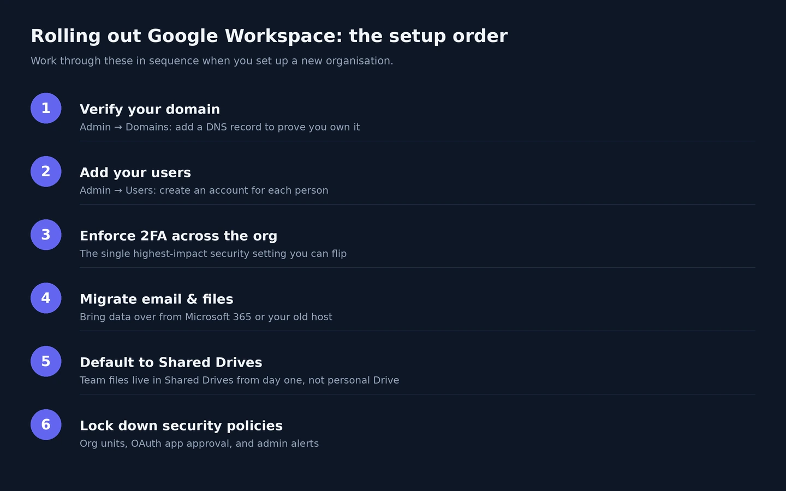Image resolution: width=786 pixels, height=491 pixels.
Task: Click the step 4 number badge
Action: point(46,298)
